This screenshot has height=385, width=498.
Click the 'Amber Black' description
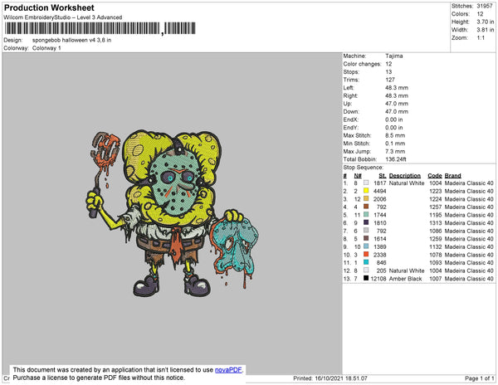pyautogui.click(x=405, y=279)
